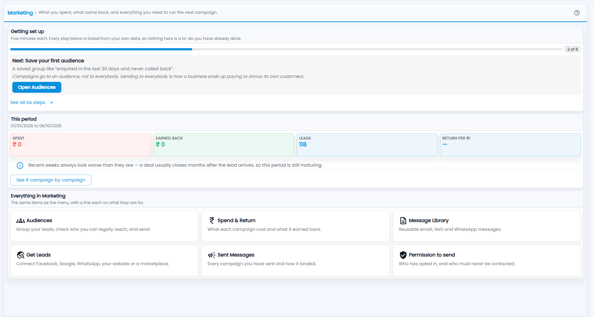Viewport: 594px width, 317px height.
Task: Click the Marketing breadcrumb title
Action: (x=20, y=13)
